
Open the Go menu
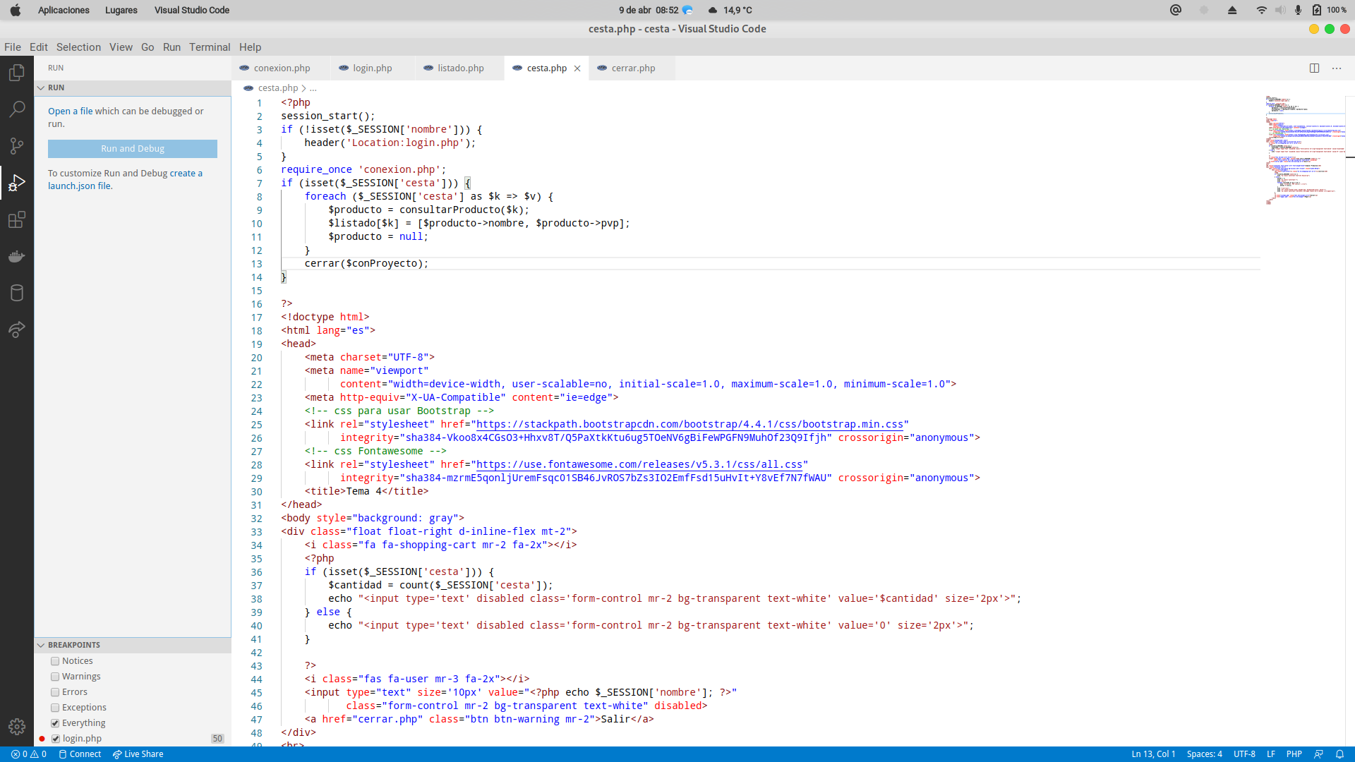pyautogui.click(x=147, y=47)
